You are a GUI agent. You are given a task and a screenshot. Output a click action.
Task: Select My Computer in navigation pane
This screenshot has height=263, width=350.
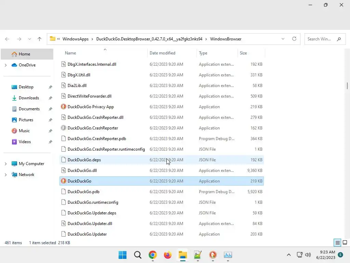pos(31,163)
